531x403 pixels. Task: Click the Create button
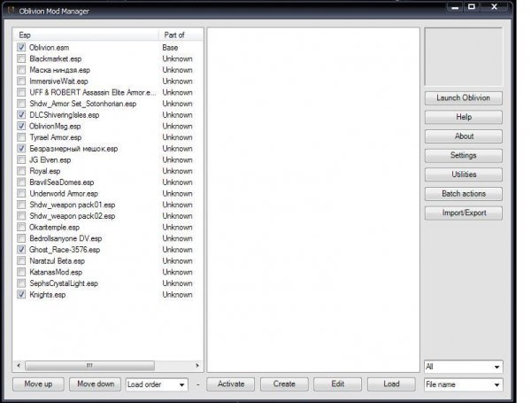coord(284,384)
